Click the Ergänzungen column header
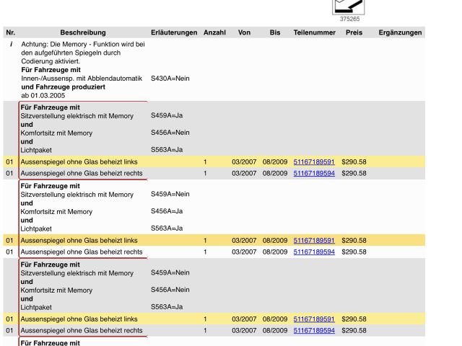Image resolution: width=462 pixels, height=346 pixels. pyautogui.click(x=400, y=32)
